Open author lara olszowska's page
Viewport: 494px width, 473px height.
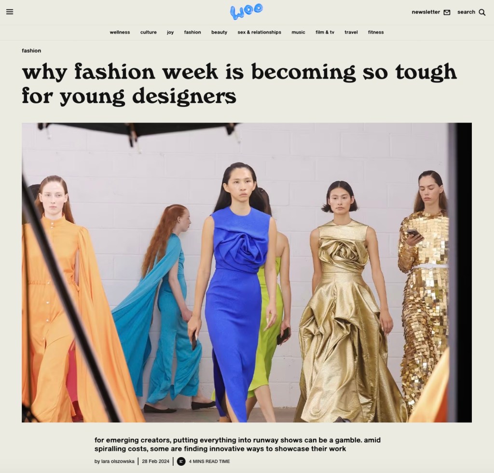(x=118, y=461)
